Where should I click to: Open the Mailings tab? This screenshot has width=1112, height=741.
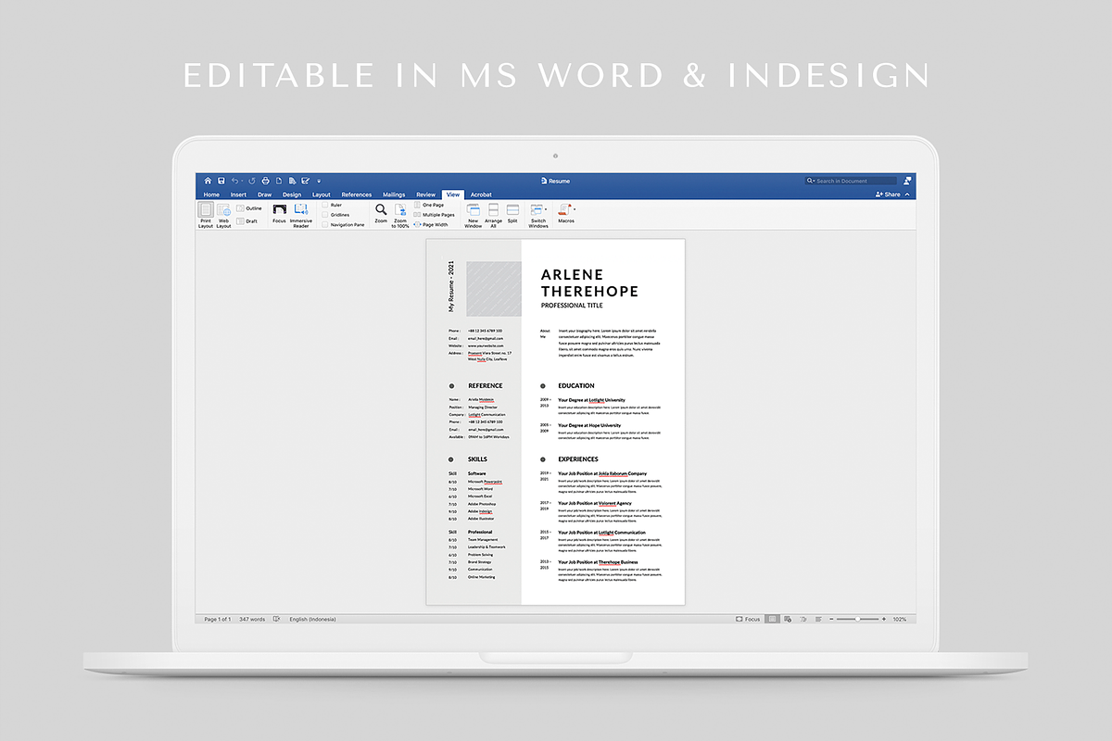click(x=394, y=195)
